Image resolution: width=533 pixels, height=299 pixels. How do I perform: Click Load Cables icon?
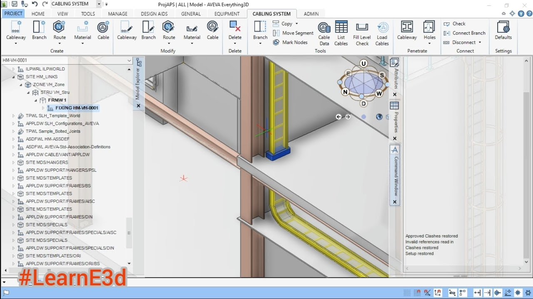382,27
